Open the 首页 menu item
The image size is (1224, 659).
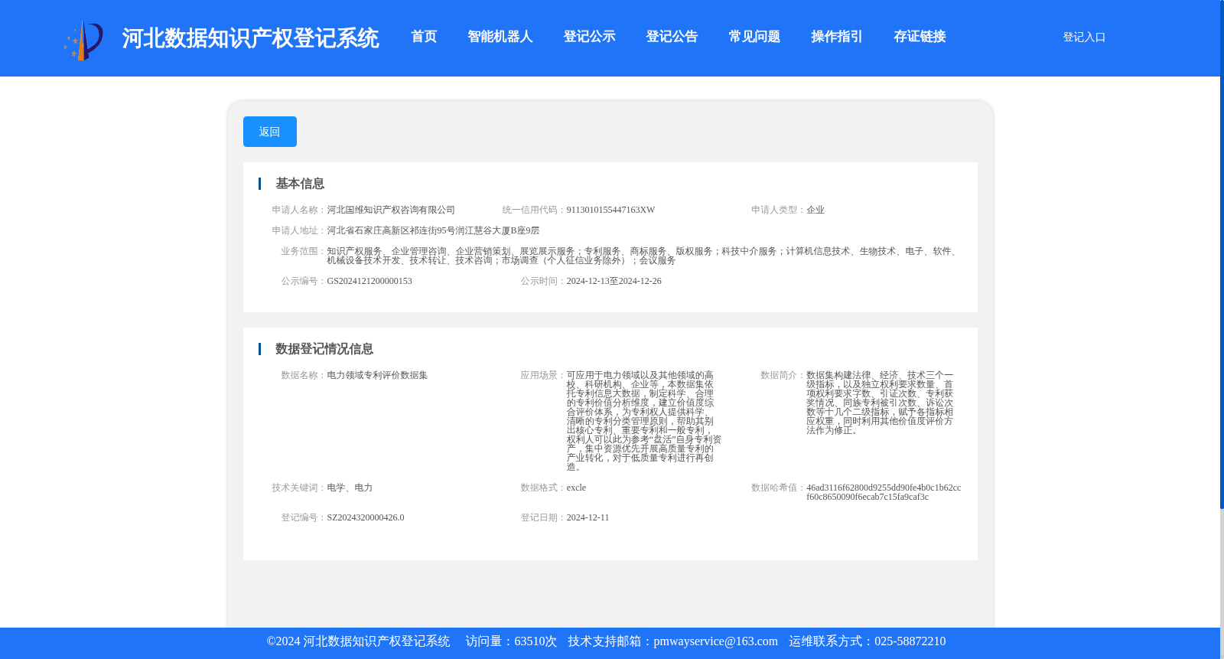coord(424,37)
